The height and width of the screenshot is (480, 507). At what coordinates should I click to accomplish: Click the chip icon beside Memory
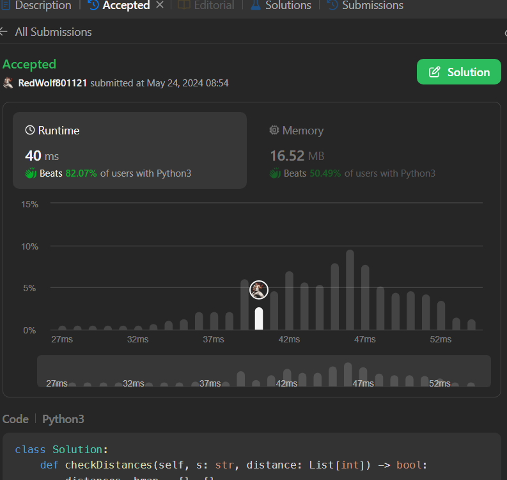[x=274, y=131]
